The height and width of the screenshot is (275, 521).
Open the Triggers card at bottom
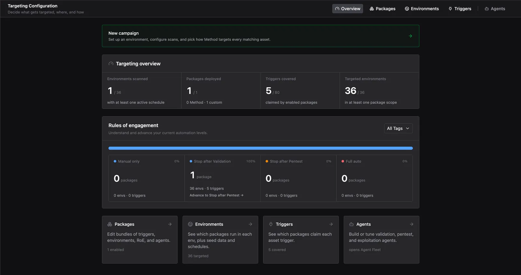pyautogui.click(x=301, y=239)
